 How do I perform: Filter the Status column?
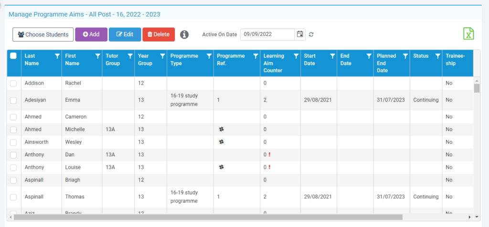point(438,56)
